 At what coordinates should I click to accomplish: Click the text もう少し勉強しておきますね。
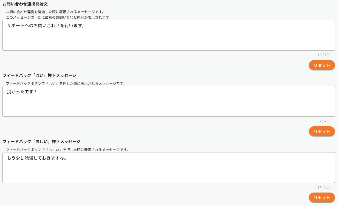point(37,158)
